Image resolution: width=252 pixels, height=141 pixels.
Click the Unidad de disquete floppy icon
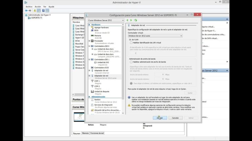(92, 92)
